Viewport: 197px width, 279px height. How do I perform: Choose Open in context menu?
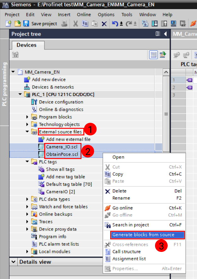[x=144, y=157]
